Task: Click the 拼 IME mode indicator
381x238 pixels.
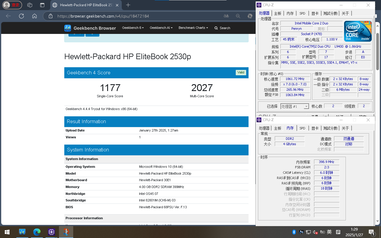Action: (338, 232)
